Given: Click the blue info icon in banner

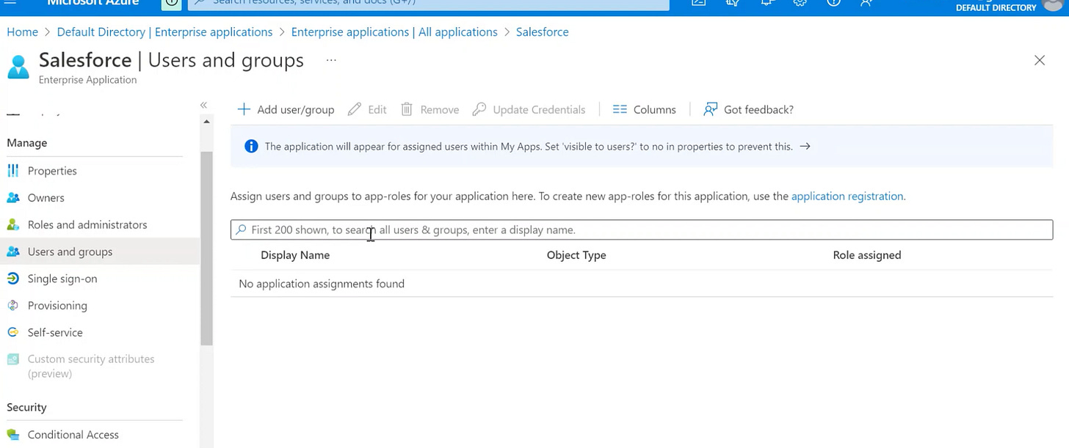Looking at the screenshot, I should (x=251, y=146).
